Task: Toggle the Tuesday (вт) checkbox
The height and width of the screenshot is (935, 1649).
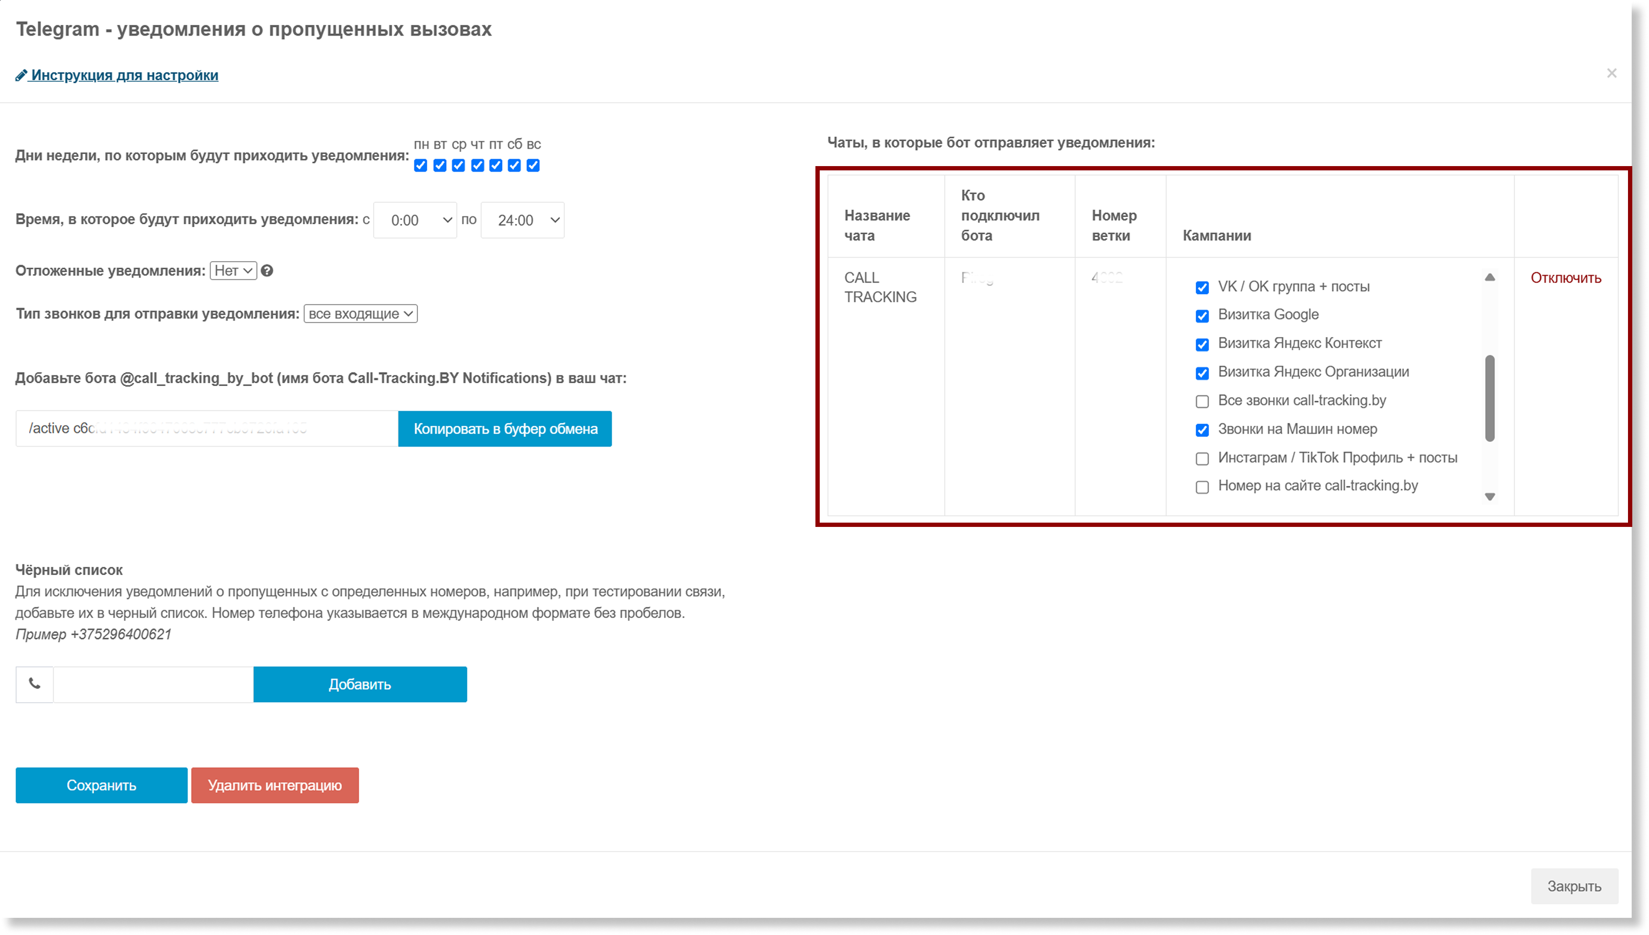Action: [439, 166]
